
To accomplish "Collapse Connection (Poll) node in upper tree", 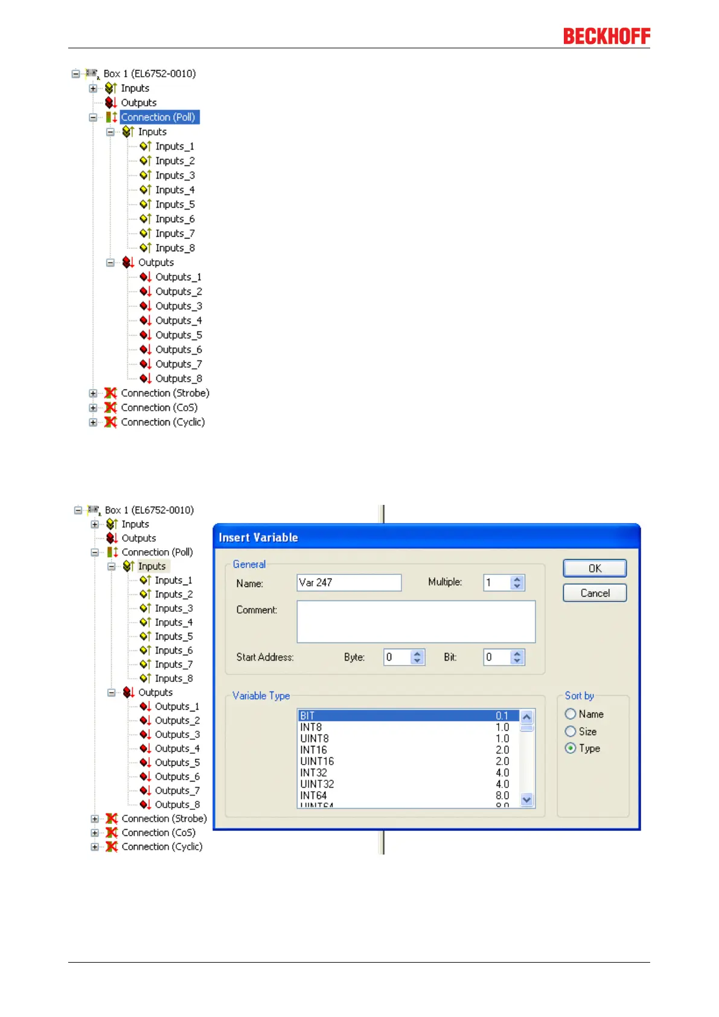I will click(93, 117).
